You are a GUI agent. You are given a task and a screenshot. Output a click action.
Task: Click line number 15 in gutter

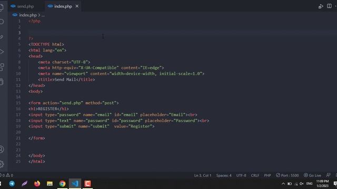click(x=18, y=103)
